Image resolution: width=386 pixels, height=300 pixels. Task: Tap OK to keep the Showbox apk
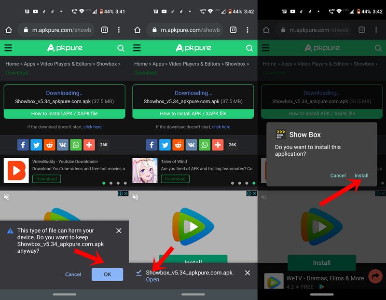click(107, 274)
